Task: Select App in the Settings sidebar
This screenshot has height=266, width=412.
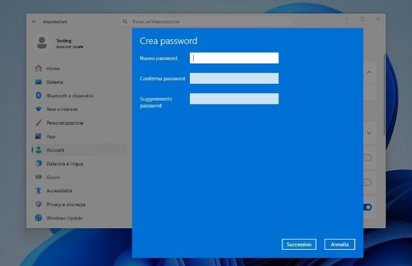Action: (79, 136)
